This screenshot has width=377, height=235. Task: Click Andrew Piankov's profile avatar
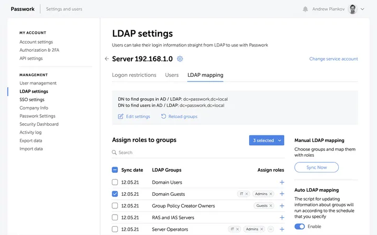pos(352,9)
